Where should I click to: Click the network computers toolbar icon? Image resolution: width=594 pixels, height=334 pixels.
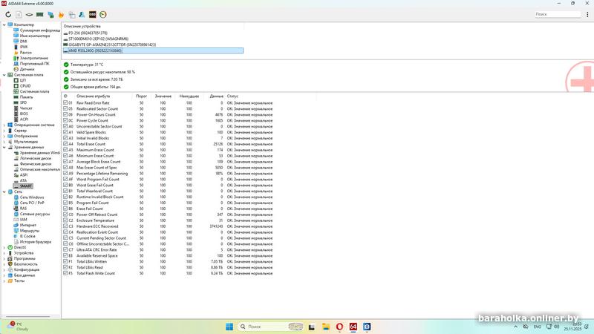(50, 15)
